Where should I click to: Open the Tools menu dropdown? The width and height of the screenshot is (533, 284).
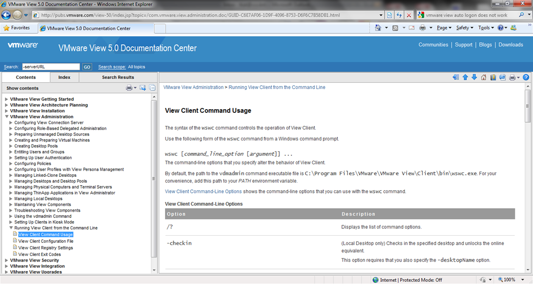[x=486, y=28]
